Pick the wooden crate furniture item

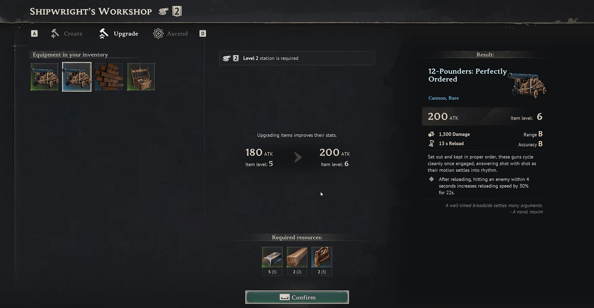pos(141,77)
